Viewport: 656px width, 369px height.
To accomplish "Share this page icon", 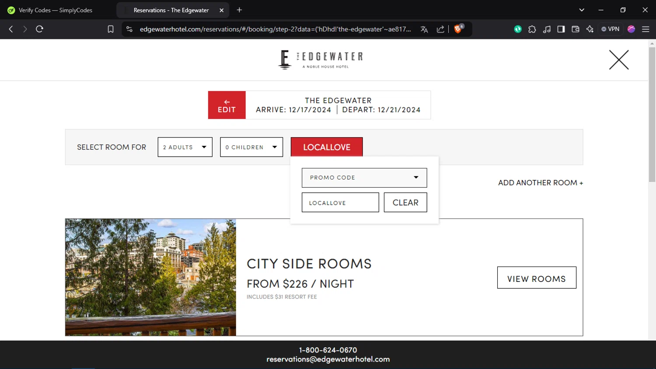I will (x=440, y=29).
